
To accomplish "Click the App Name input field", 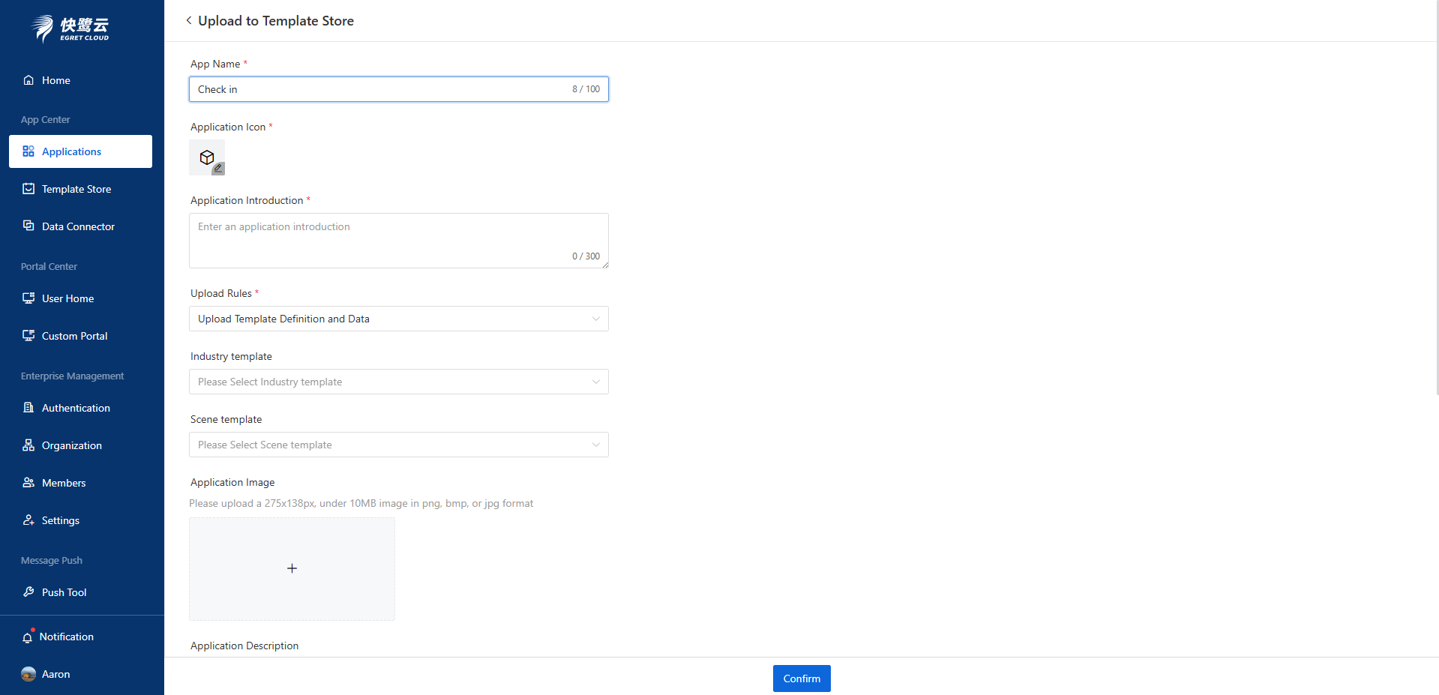I will click(x=379, y=89).
